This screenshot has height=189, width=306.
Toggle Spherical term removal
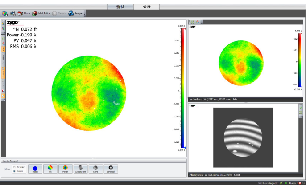tap(111, 169)
